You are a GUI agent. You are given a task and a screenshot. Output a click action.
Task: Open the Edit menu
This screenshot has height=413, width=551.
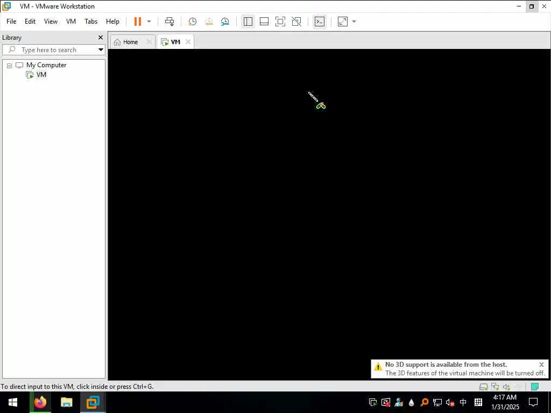tap(30, 22)
